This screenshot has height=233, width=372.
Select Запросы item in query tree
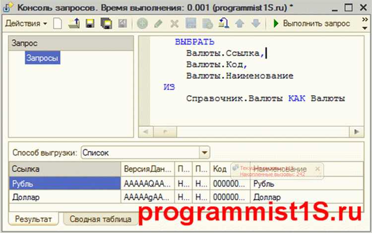(43, 58)
